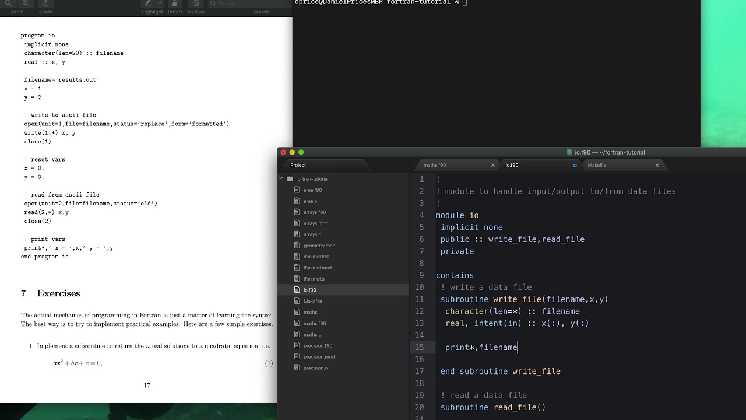Click the io.f90 document icon in title bar
Screen dimensions: 746x420
(x=570, y=152)
